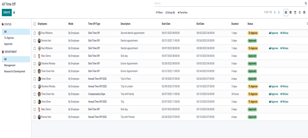Check the Ronnie Hart Dentist appointment row
Image resolution: width=308 pixels, height=138 pixels.
(34, 40)
